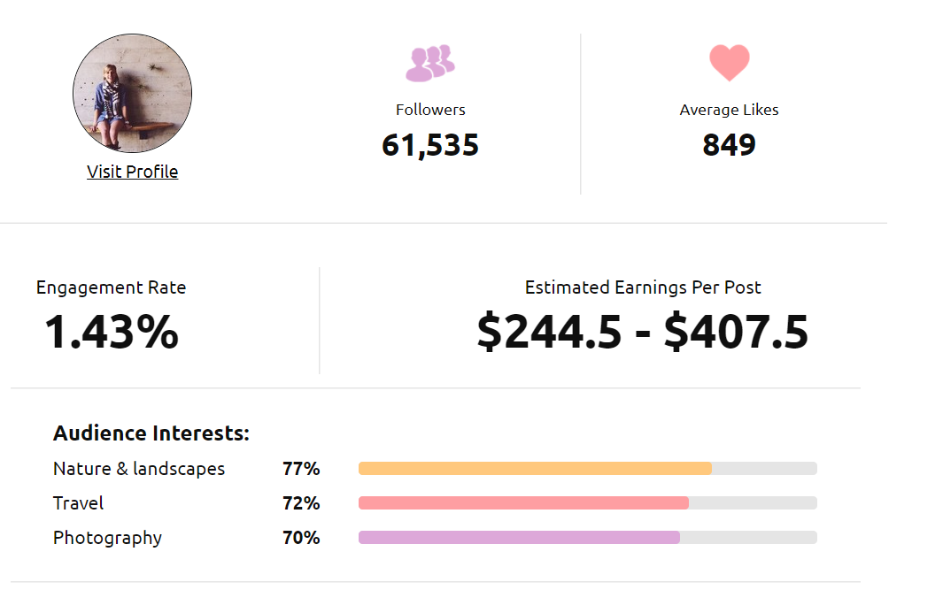The width and height of the screenshot is (943, 590).
Task: Open the Visit Profile link
Action: (133, 172)
